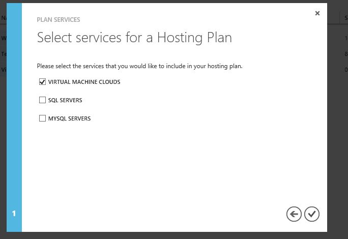Screen dimensions: 348x239
Task: Click the PLAN SERVICES header text
Action: coord(59,20)
